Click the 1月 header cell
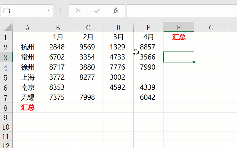237x148 pixels. point(58,37)
